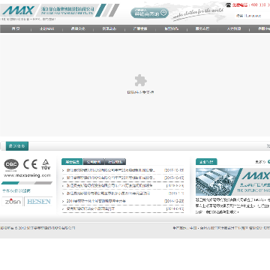
Task: Click the company name banner beside the logo
Action: (x=67, y=10)
